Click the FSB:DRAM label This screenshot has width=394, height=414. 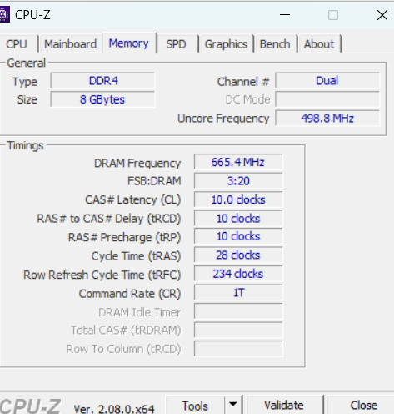tap(154, 181)
